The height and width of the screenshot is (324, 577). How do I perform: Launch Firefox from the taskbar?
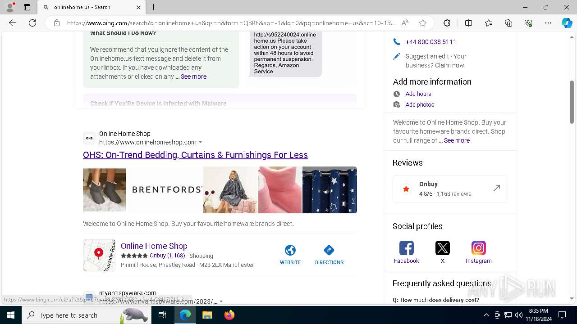[x=229, y=315]
